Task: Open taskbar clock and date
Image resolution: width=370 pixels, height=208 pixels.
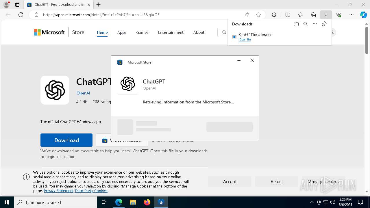Action: click(345, 202)
